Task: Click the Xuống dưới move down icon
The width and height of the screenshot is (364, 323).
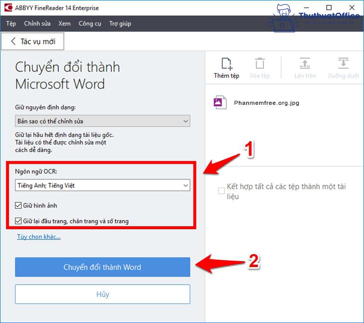Action: tap(343, 64)
